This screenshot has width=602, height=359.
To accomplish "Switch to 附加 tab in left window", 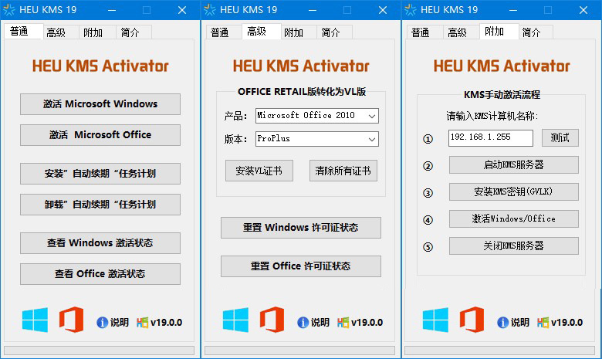I will pos(97,32).
